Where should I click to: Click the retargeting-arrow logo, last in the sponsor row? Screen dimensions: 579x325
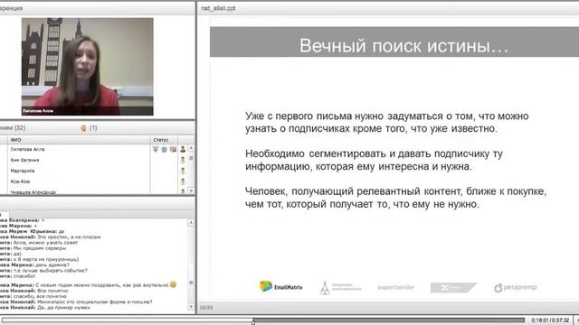(x=515, y=287)
